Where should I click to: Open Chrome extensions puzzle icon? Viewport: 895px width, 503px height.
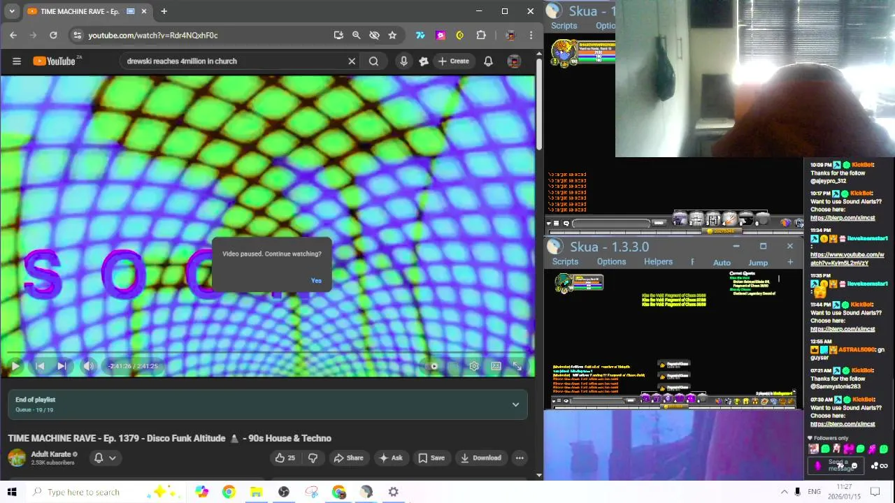481,35
